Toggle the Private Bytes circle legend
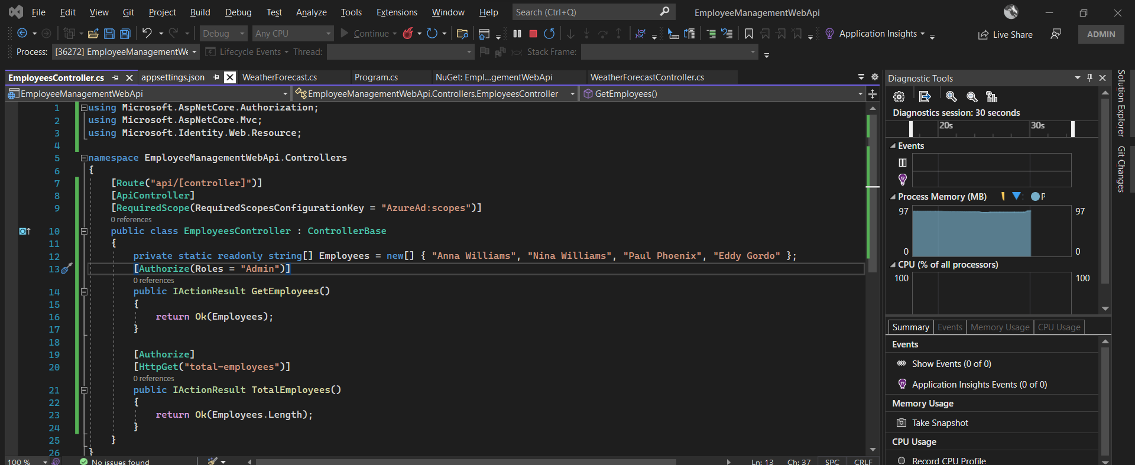The image size is (1135, 465). click(x=1035, y=196)
